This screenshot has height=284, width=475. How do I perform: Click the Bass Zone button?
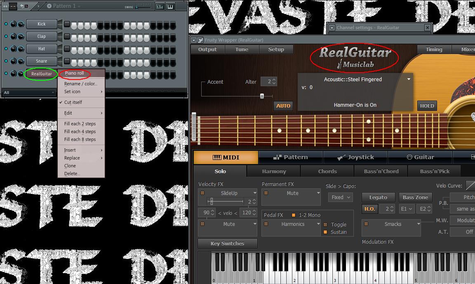click(415, 197)
